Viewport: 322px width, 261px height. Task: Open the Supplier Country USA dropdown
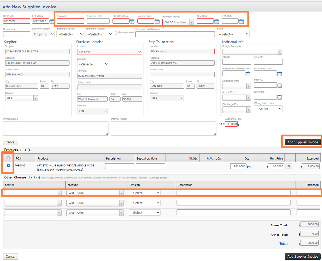21,98
